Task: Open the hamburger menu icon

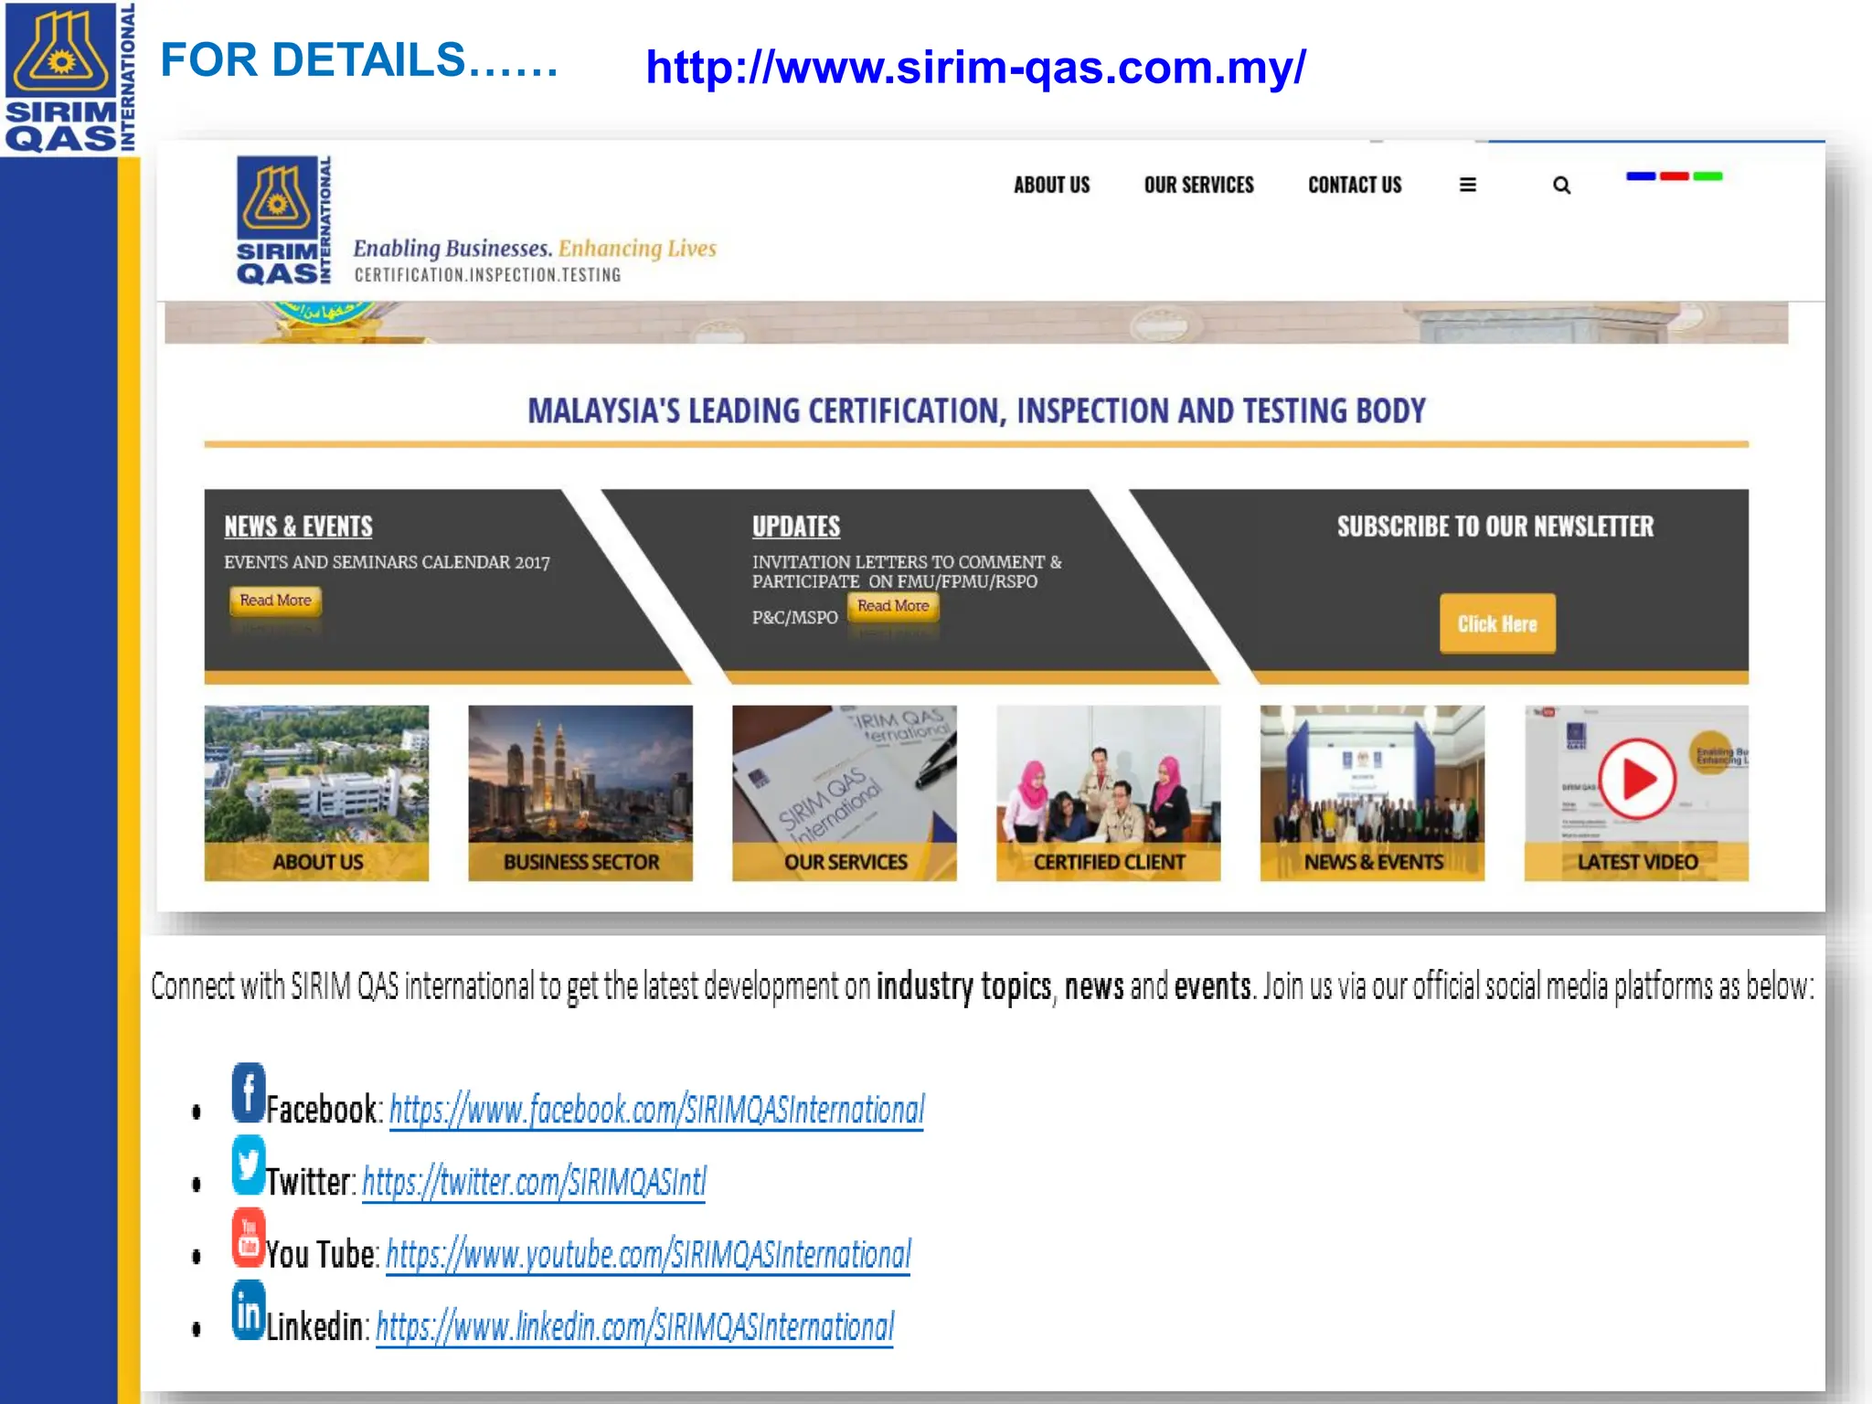Action: [x=1467, y=185]
